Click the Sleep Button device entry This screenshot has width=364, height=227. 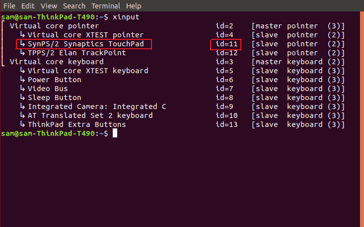pyautogui.click(x=55, y=98)
